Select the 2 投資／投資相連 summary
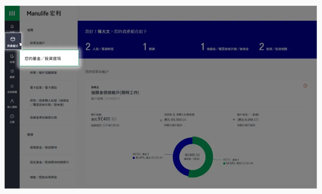322x194 pixels. pyautogui.click(x=273, y=47)
